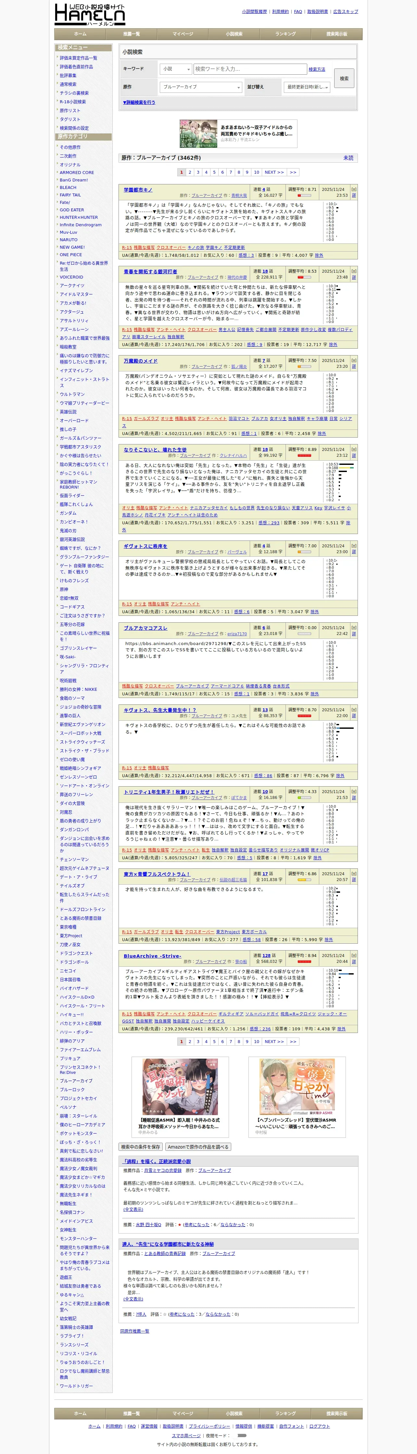This screenshot has width=417, height=1454.
Task: Open the 推薦一覧 tab in the top navigation
Action: 132,34
